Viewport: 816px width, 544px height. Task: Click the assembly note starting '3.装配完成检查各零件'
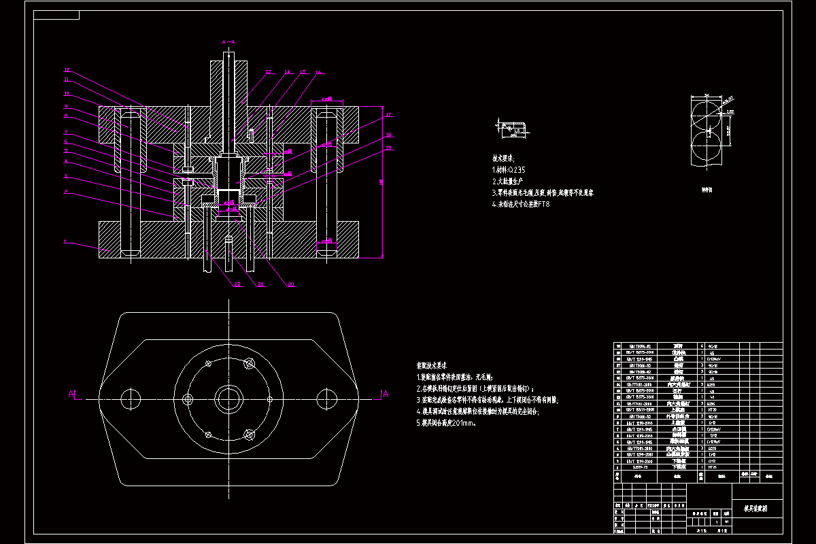pos(487,400)
